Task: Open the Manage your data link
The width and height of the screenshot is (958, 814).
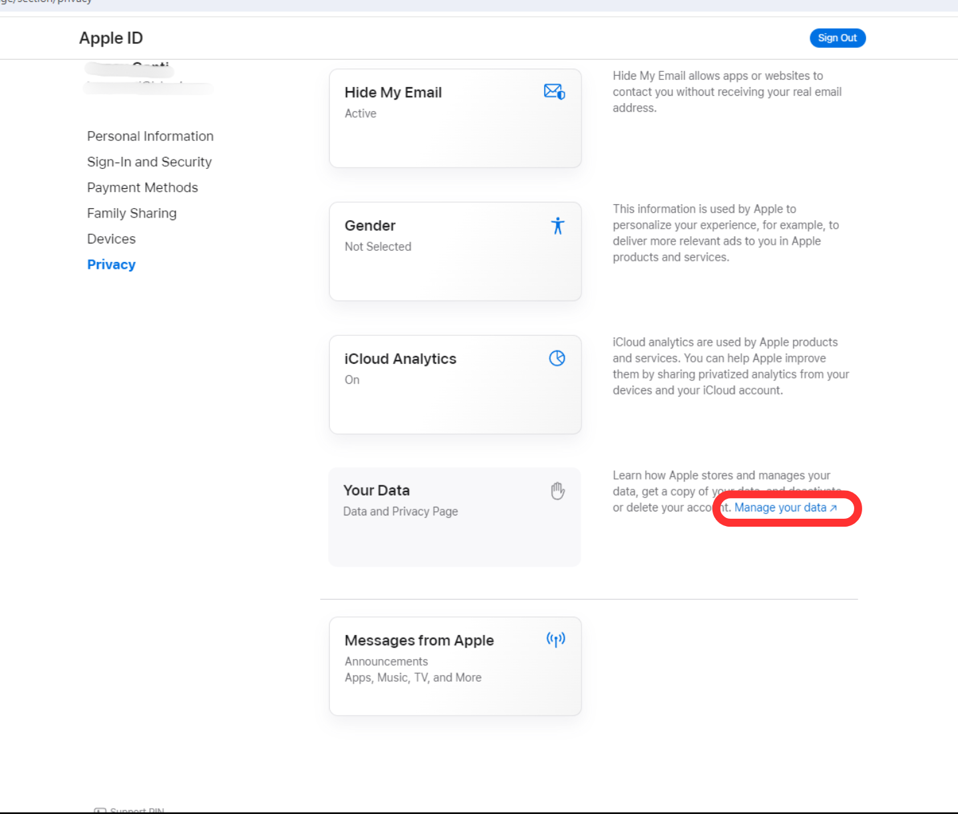Action: (786, 507)
